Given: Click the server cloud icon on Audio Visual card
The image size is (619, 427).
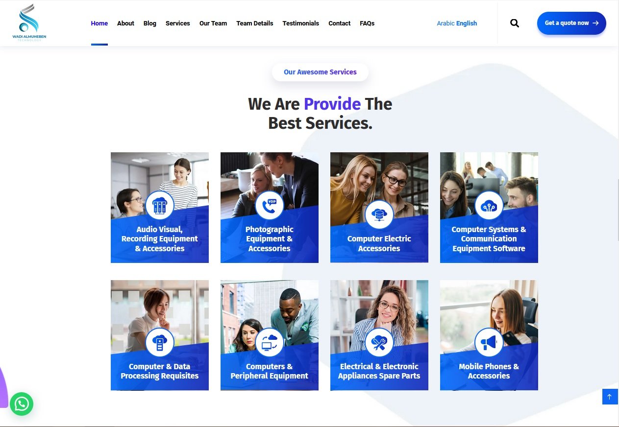Looking at the screenshot, I should (160, 205).
